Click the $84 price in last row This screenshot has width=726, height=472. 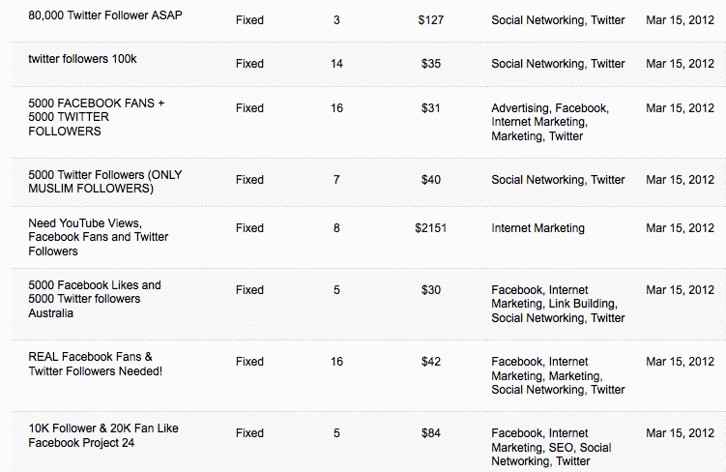tap(430, 433)
